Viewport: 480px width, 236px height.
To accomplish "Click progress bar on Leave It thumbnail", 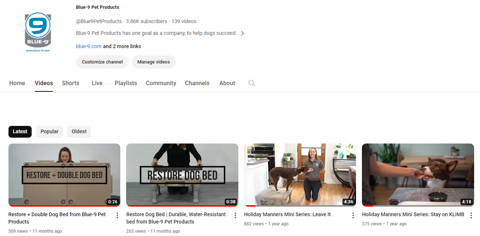I will pyautogui.click(x=300, y=206).
